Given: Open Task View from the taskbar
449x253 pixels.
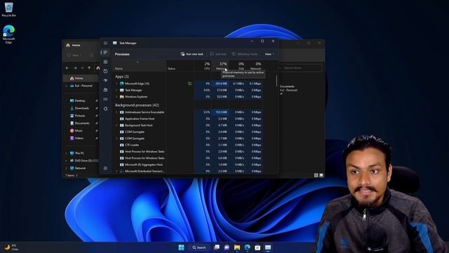Looking at the screenshot, I should pos(217,247).
